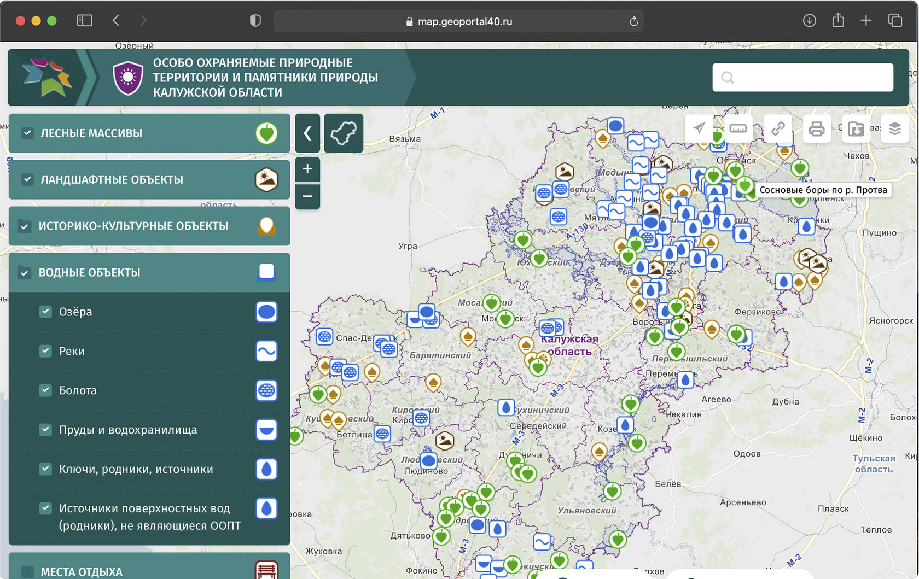Print the map with printer icon
This screenshot has height=579, width=919.
click(817, 128)
